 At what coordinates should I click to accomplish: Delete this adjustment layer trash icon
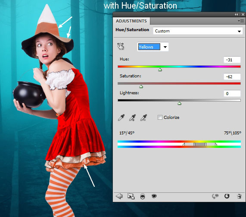tap(239, 196)
